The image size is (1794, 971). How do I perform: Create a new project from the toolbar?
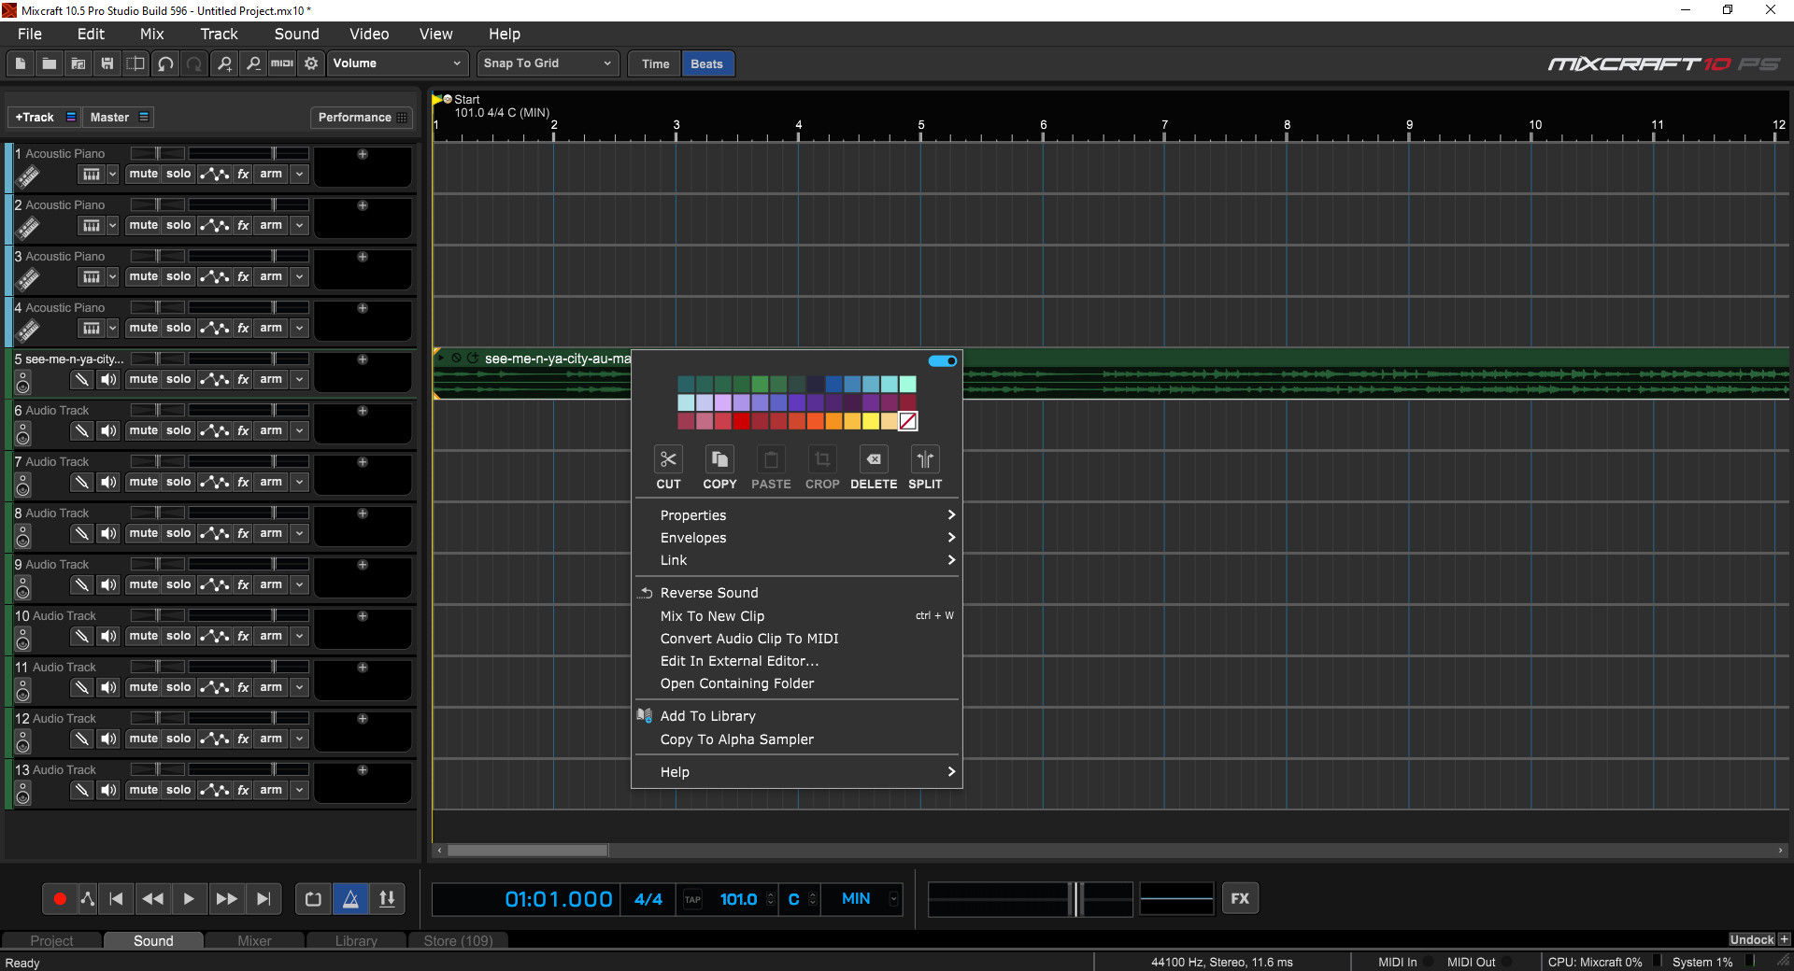click(x=20, y=63)
